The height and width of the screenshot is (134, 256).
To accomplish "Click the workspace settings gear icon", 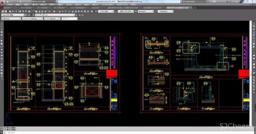I will click(x=26, y=15).
